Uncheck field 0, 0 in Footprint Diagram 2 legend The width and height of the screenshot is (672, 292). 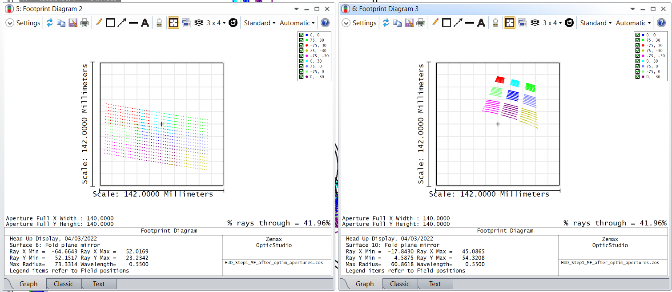pos(302,35)
